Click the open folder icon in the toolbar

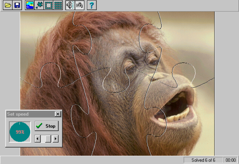click(x=7, y=5)
